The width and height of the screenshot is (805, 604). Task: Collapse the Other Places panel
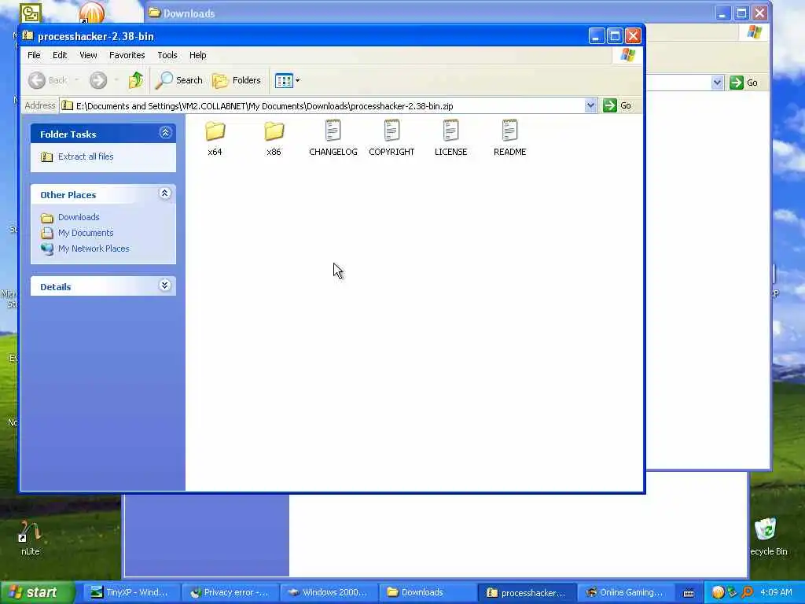(x=165, y=193)
